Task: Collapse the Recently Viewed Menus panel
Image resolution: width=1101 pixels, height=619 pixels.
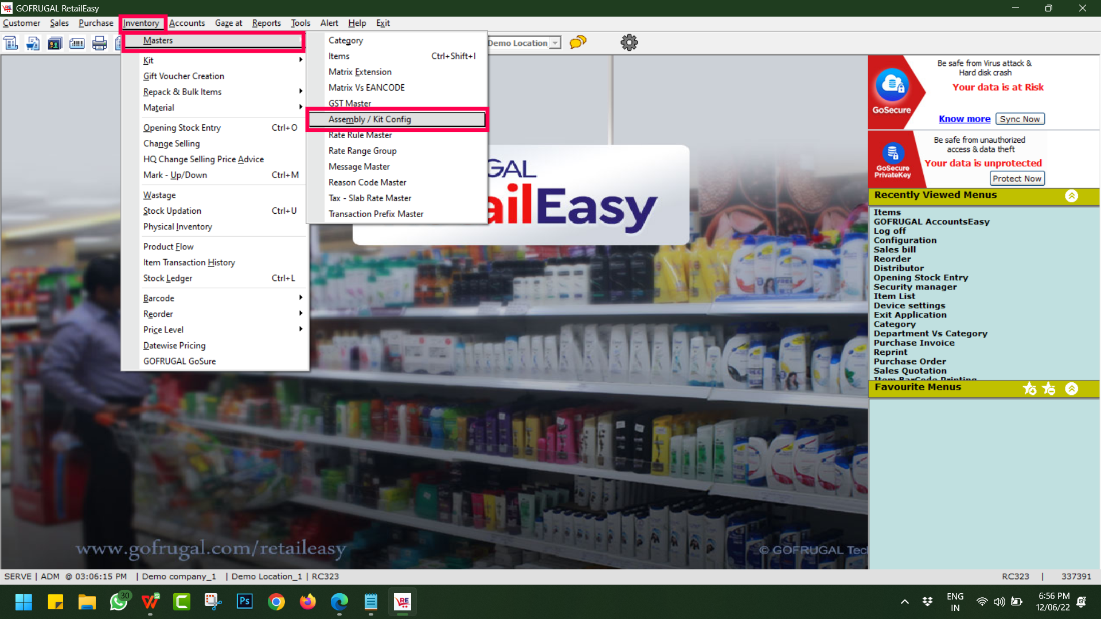Action: point(1071,195)
